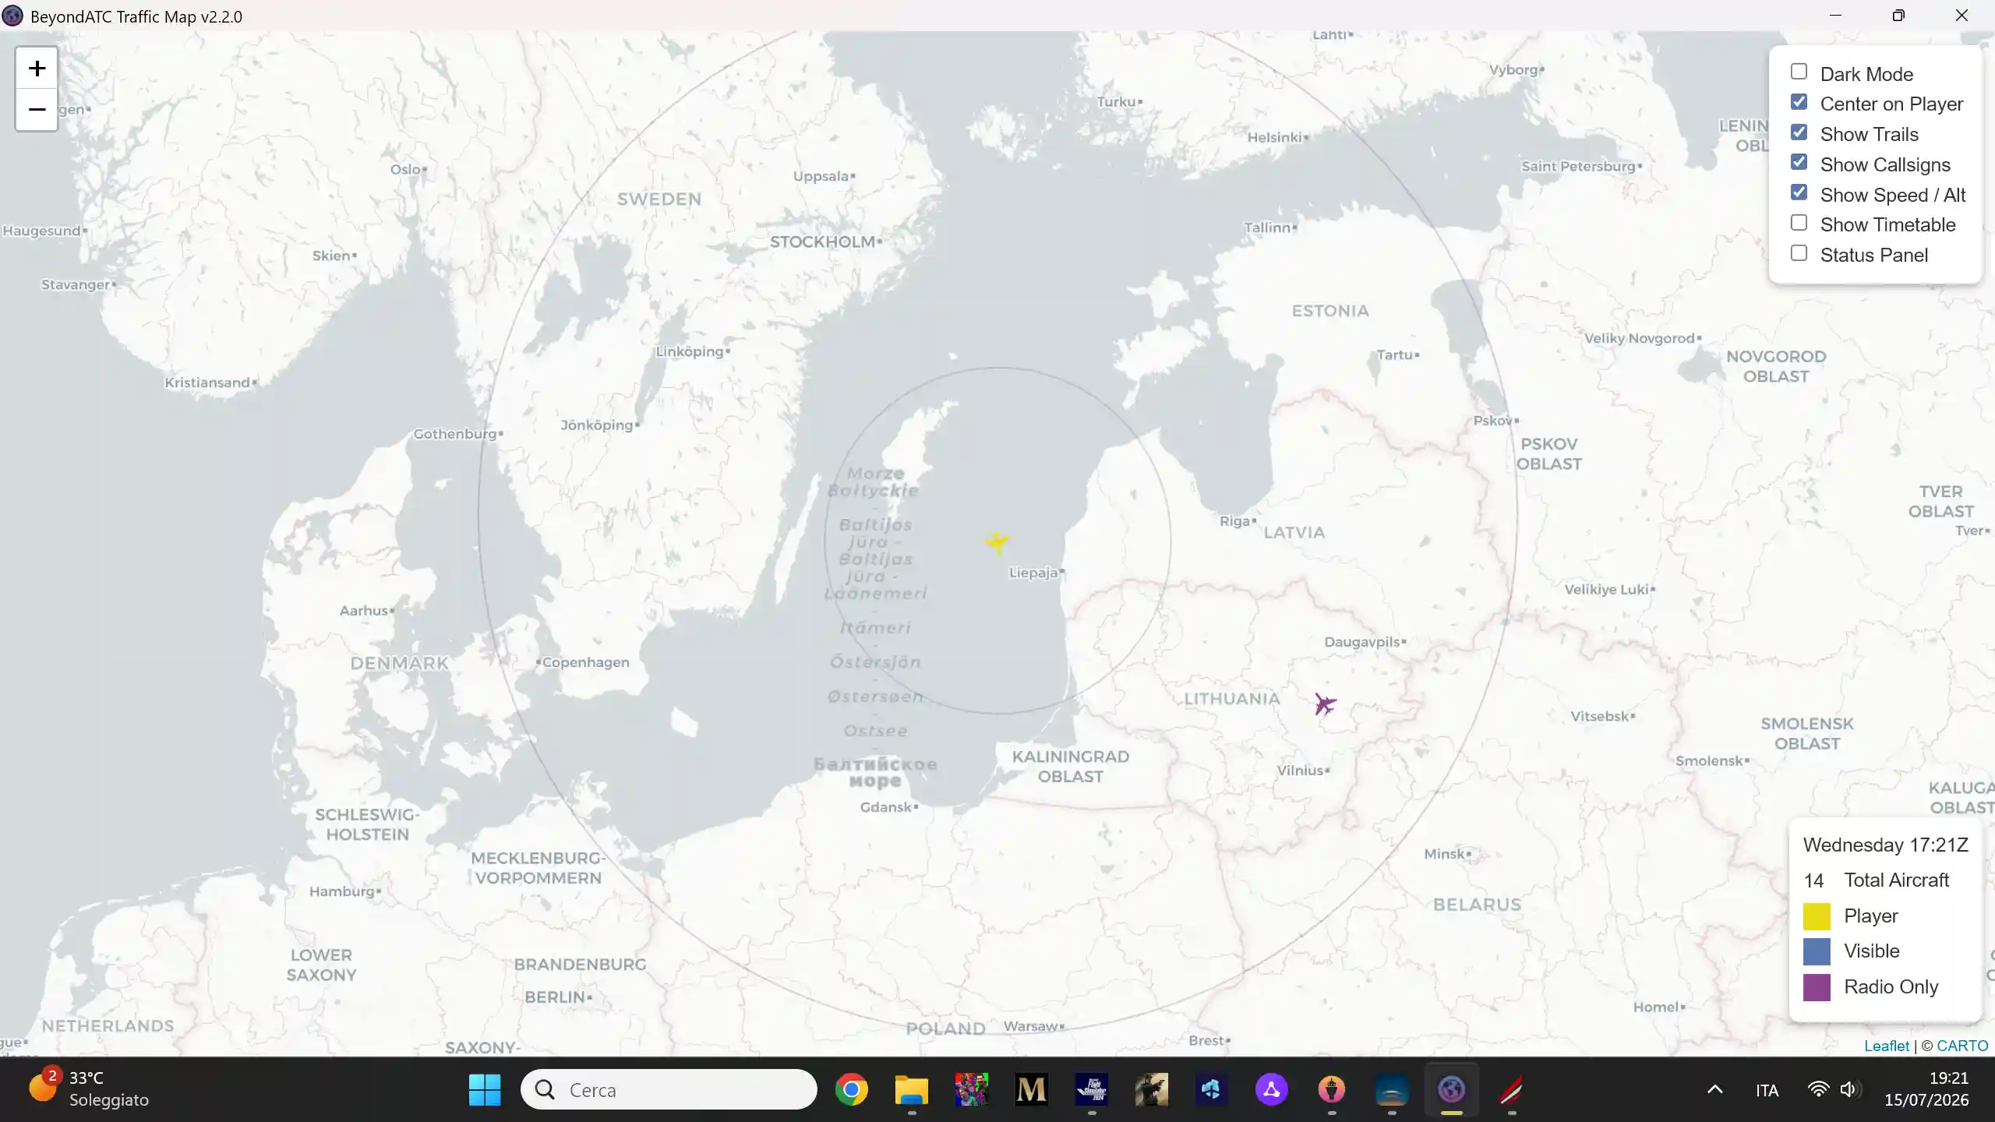Open Microsoft Flight Simulator 2024 taskbar icon
The width and height of the screenshot is (1995, 1122).
coord(1091,1089)
